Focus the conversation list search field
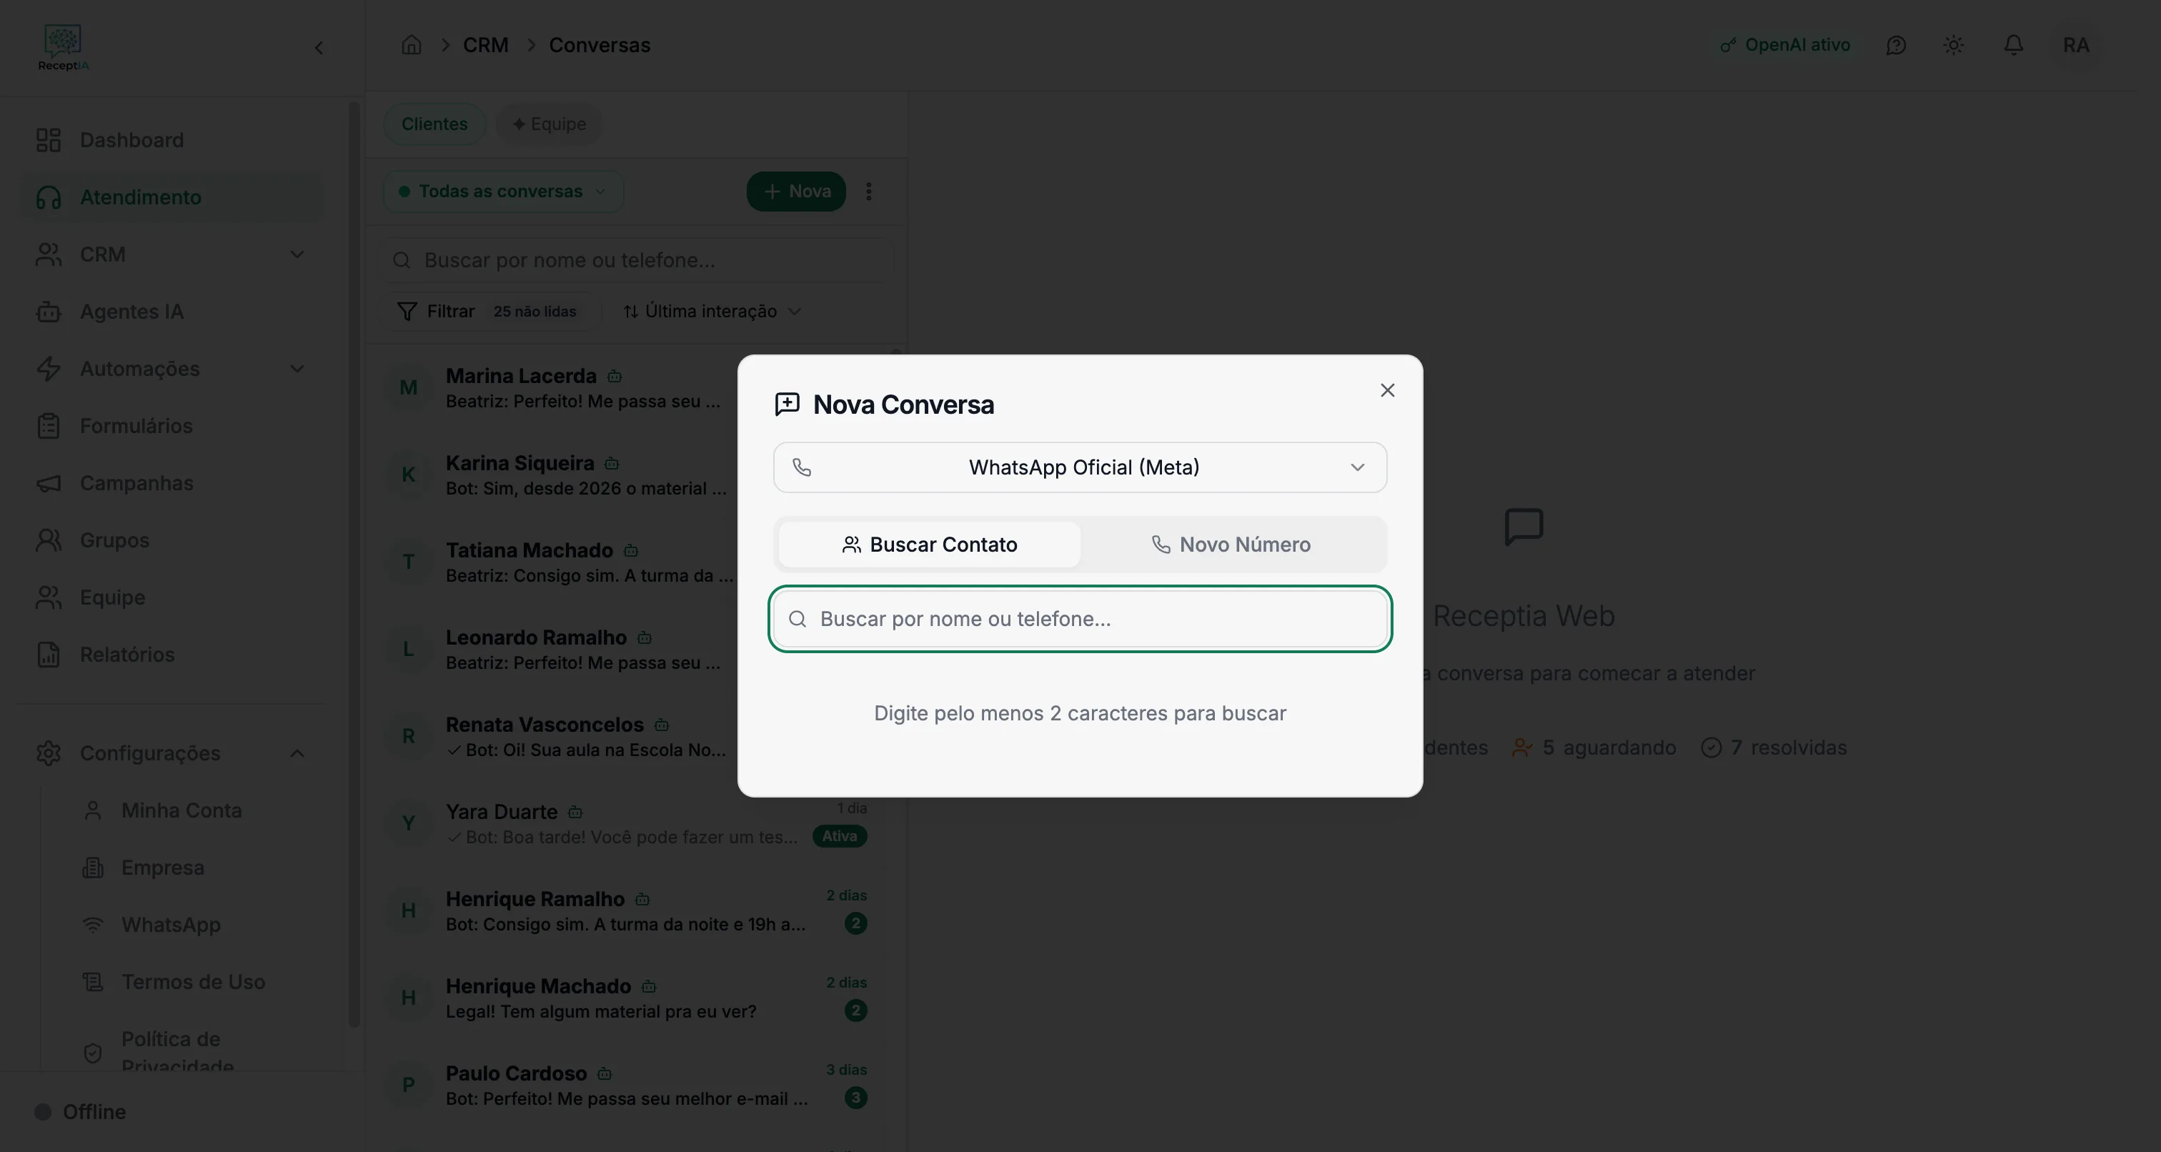 [638, 260]
